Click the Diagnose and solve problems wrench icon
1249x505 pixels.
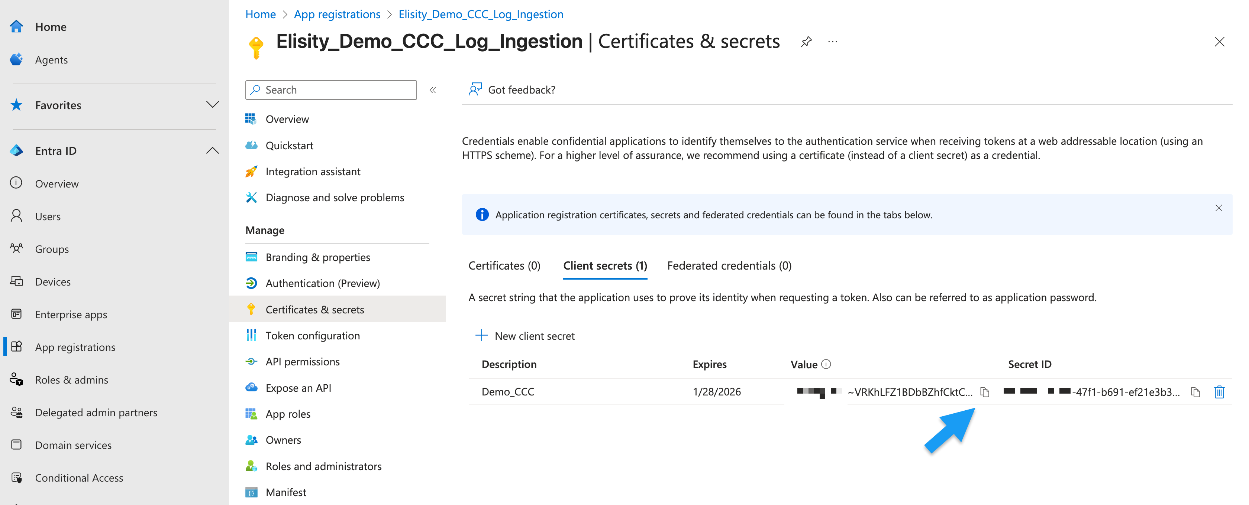251,198
